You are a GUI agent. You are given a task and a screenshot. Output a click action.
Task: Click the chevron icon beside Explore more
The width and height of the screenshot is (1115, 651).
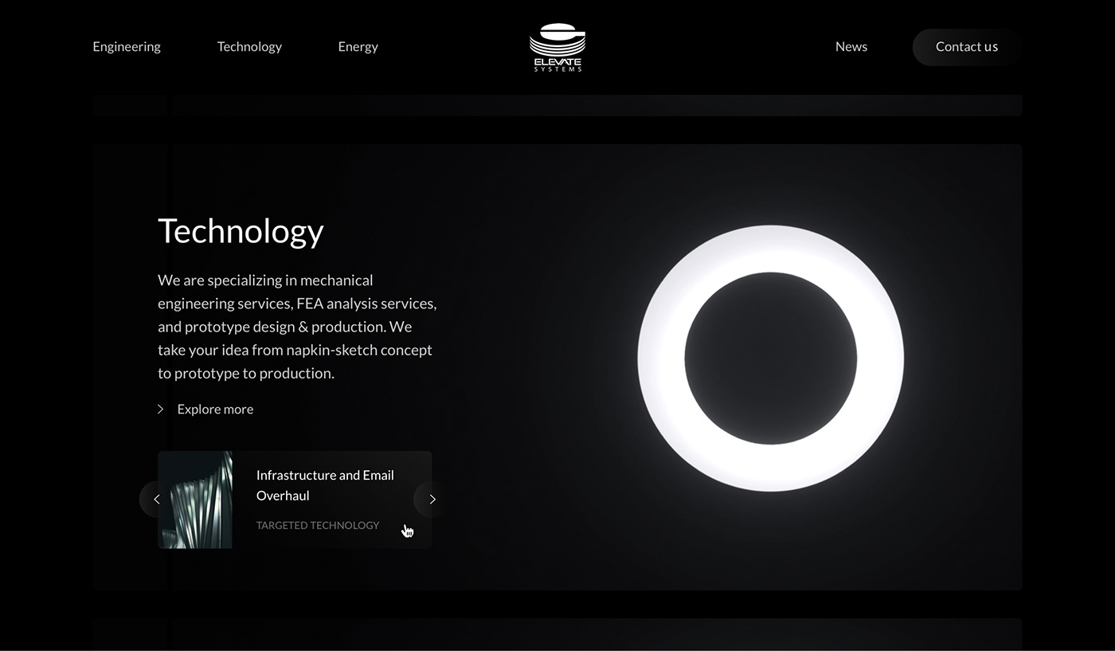tap(160, 410)
